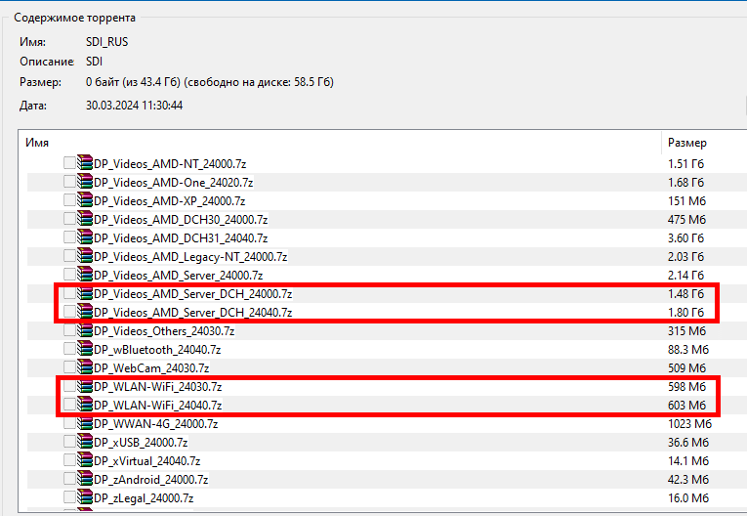Check the DP_Videos_AMD_Server_DCH_24040.7z checkbox
This screenshot has height=516, width=747.
[x=69, y=312]
